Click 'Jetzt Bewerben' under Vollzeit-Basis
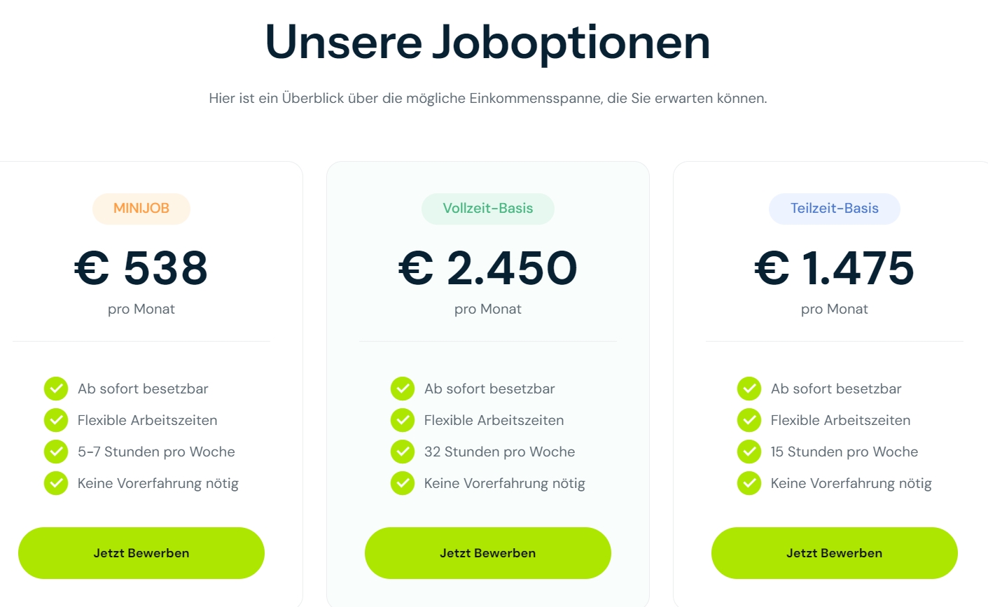Viewport: 988px width, 607px height. click(x=488, y=553)
